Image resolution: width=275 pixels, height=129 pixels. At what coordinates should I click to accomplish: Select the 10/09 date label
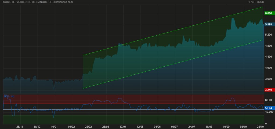tap(226, 126)
